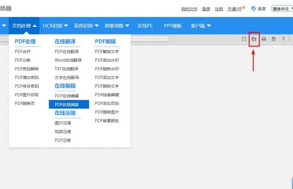Open PDF在线编辑 menu entry
Viewport: 293px width, 189px height.
(x=67, y=96)
